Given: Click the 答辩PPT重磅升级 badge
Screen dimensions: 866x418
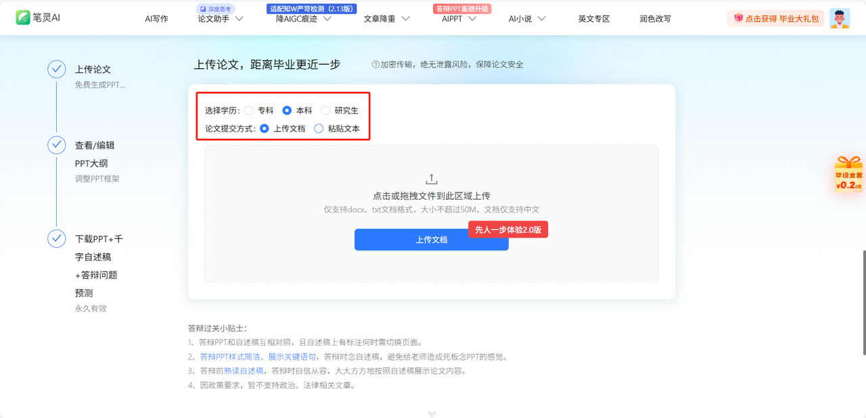Looking at the screenshot, I should (461, 9).
